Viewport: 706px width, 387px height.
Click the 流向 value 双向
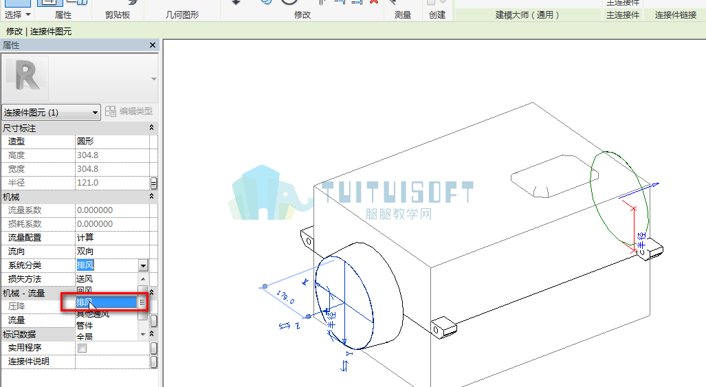coord(111,252)
